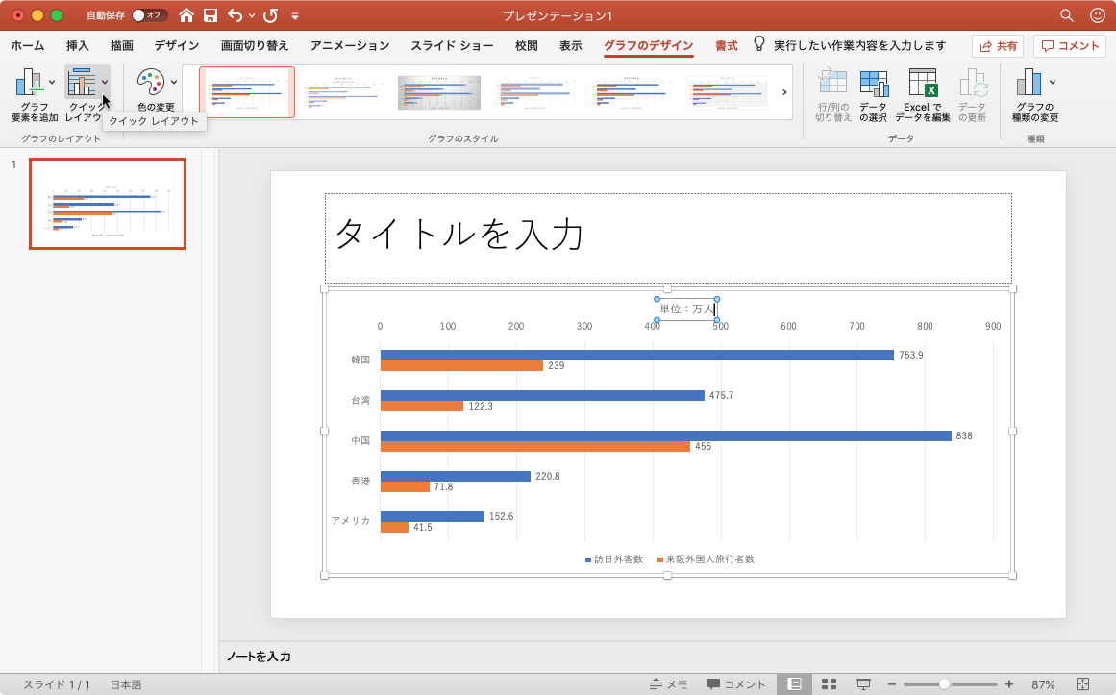Select the sixth chart style thumbnail
Viewport: 1116px width, 695px height.
pyautogui.click(x=728, y=92)
